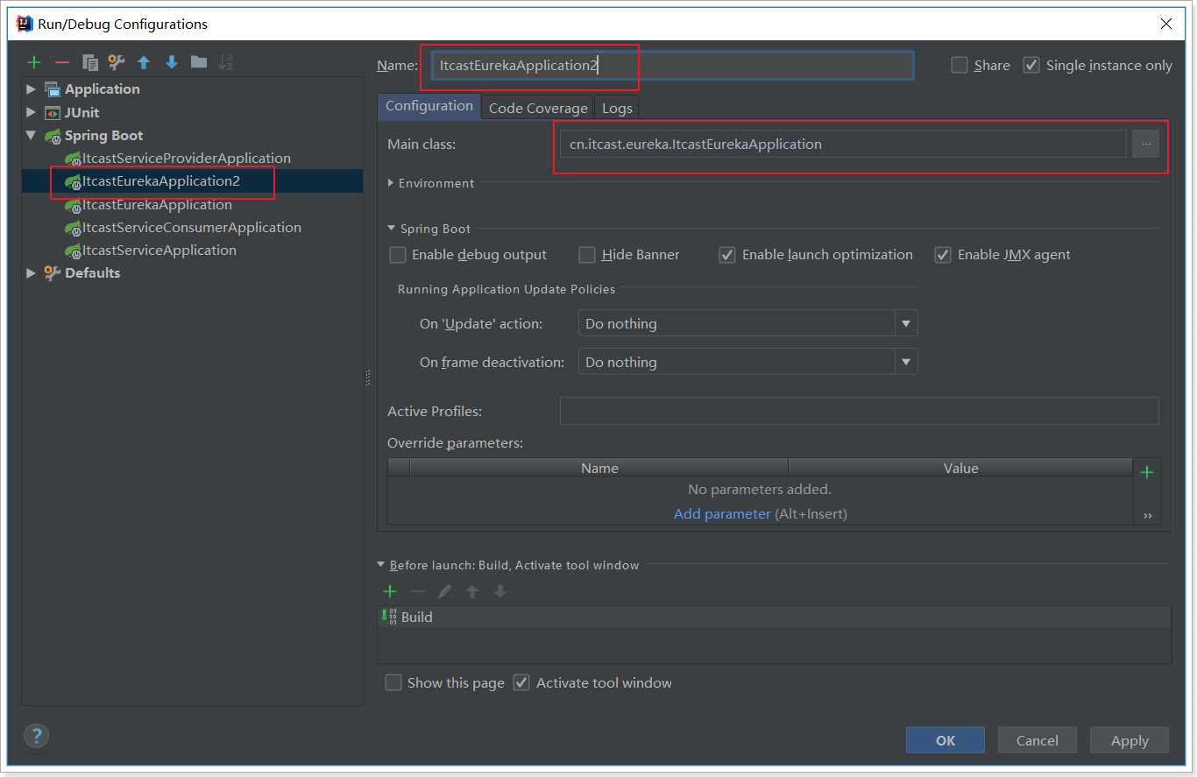Select the ItcastServiceApplication configuration
1197x777 pixels.
159,250
